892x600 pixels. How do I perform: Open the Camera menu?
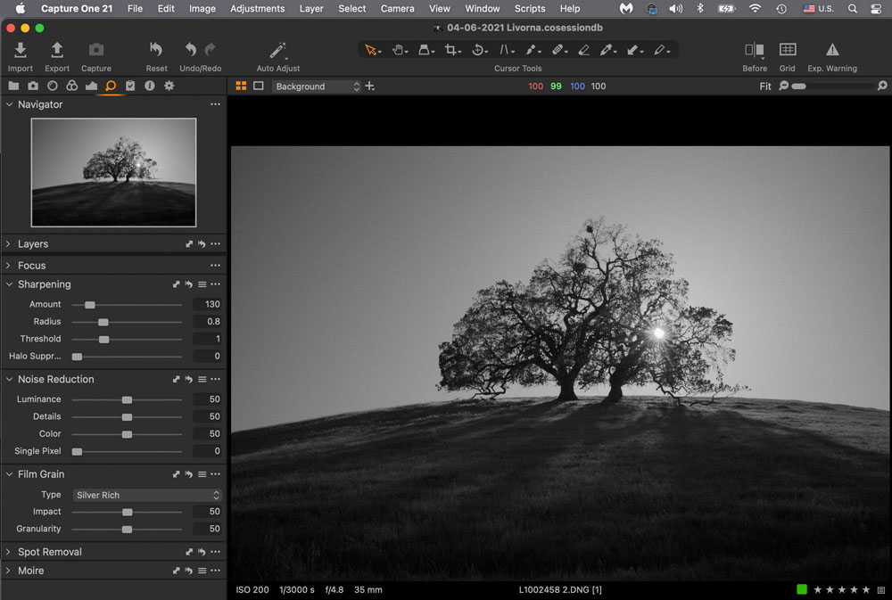(x=397, y=9)
